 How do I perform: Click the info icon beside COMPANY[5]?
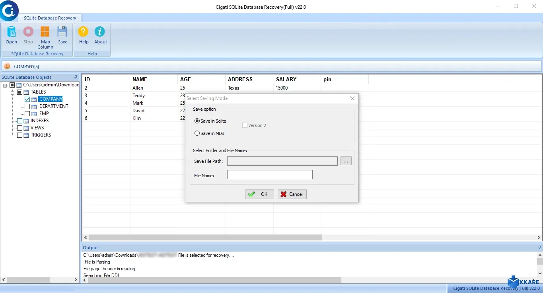coord(7,66)
